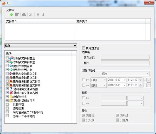Click the edit folder pair icon

coord(17,15)
